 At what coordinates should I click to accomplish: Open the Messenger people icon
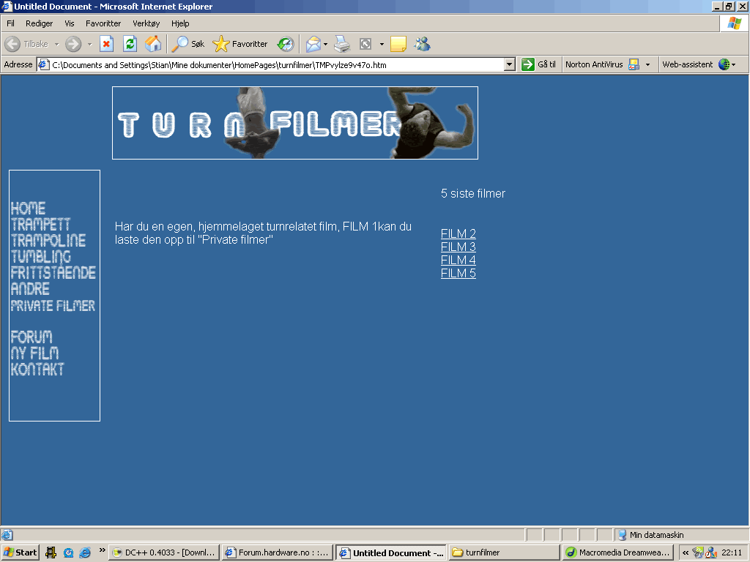tap(423, 44)
